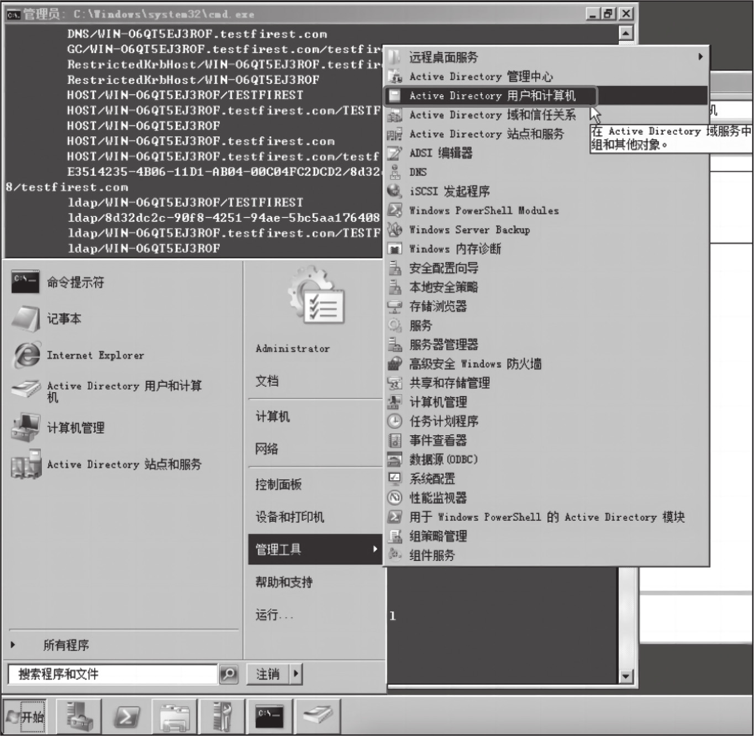The width and height of the screenshot is (754, 736).
Task: Open Active Directory 域和信任关系
Action: click(x=492, y=115)
